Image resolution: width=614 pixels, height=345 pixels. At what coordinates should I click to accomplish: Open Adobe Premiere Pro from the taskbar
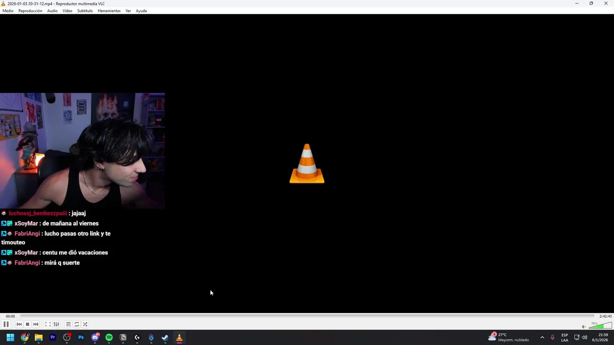tap(53, 337)
